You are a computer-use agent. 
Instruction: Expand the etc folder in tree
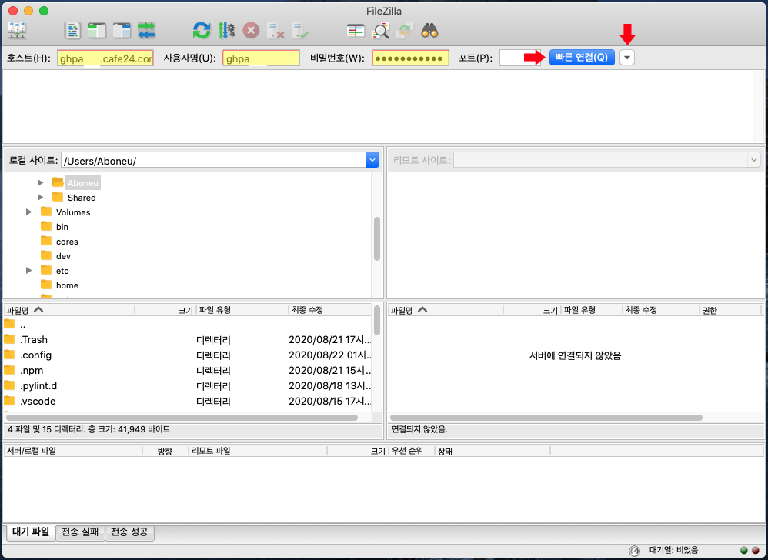[28, 271]
